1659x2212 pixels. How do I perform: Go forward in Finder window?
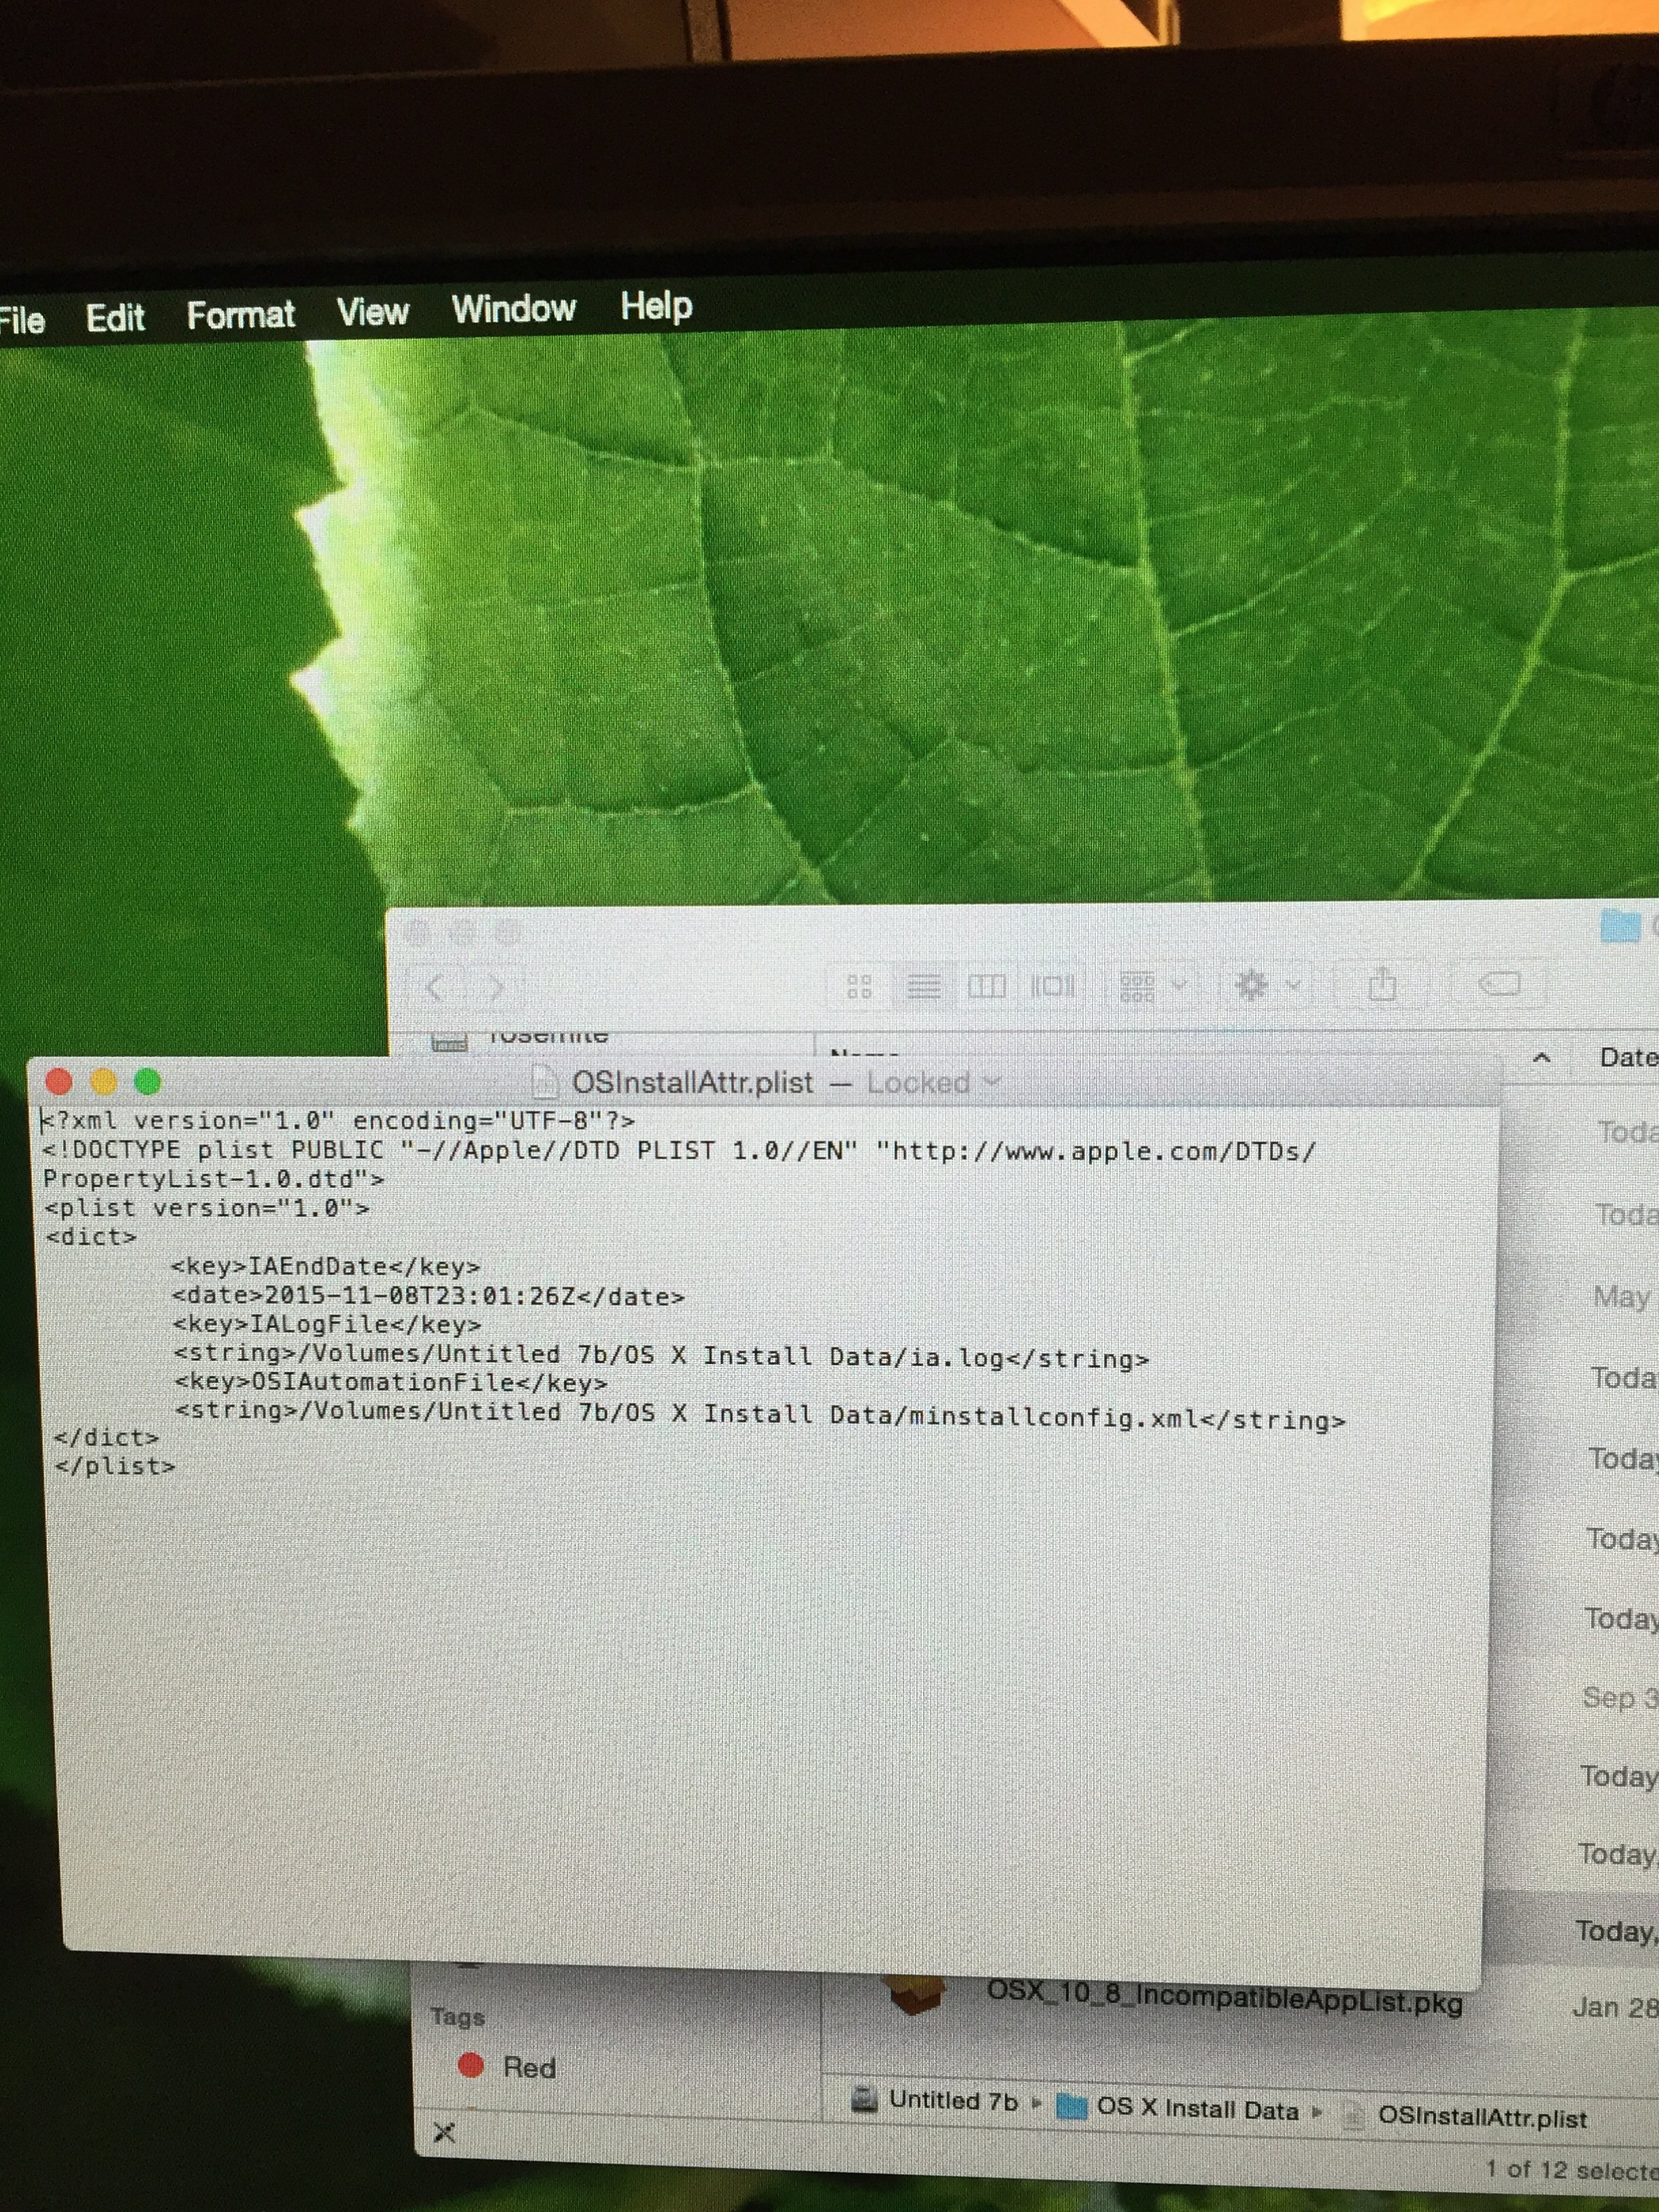[495, 988]
